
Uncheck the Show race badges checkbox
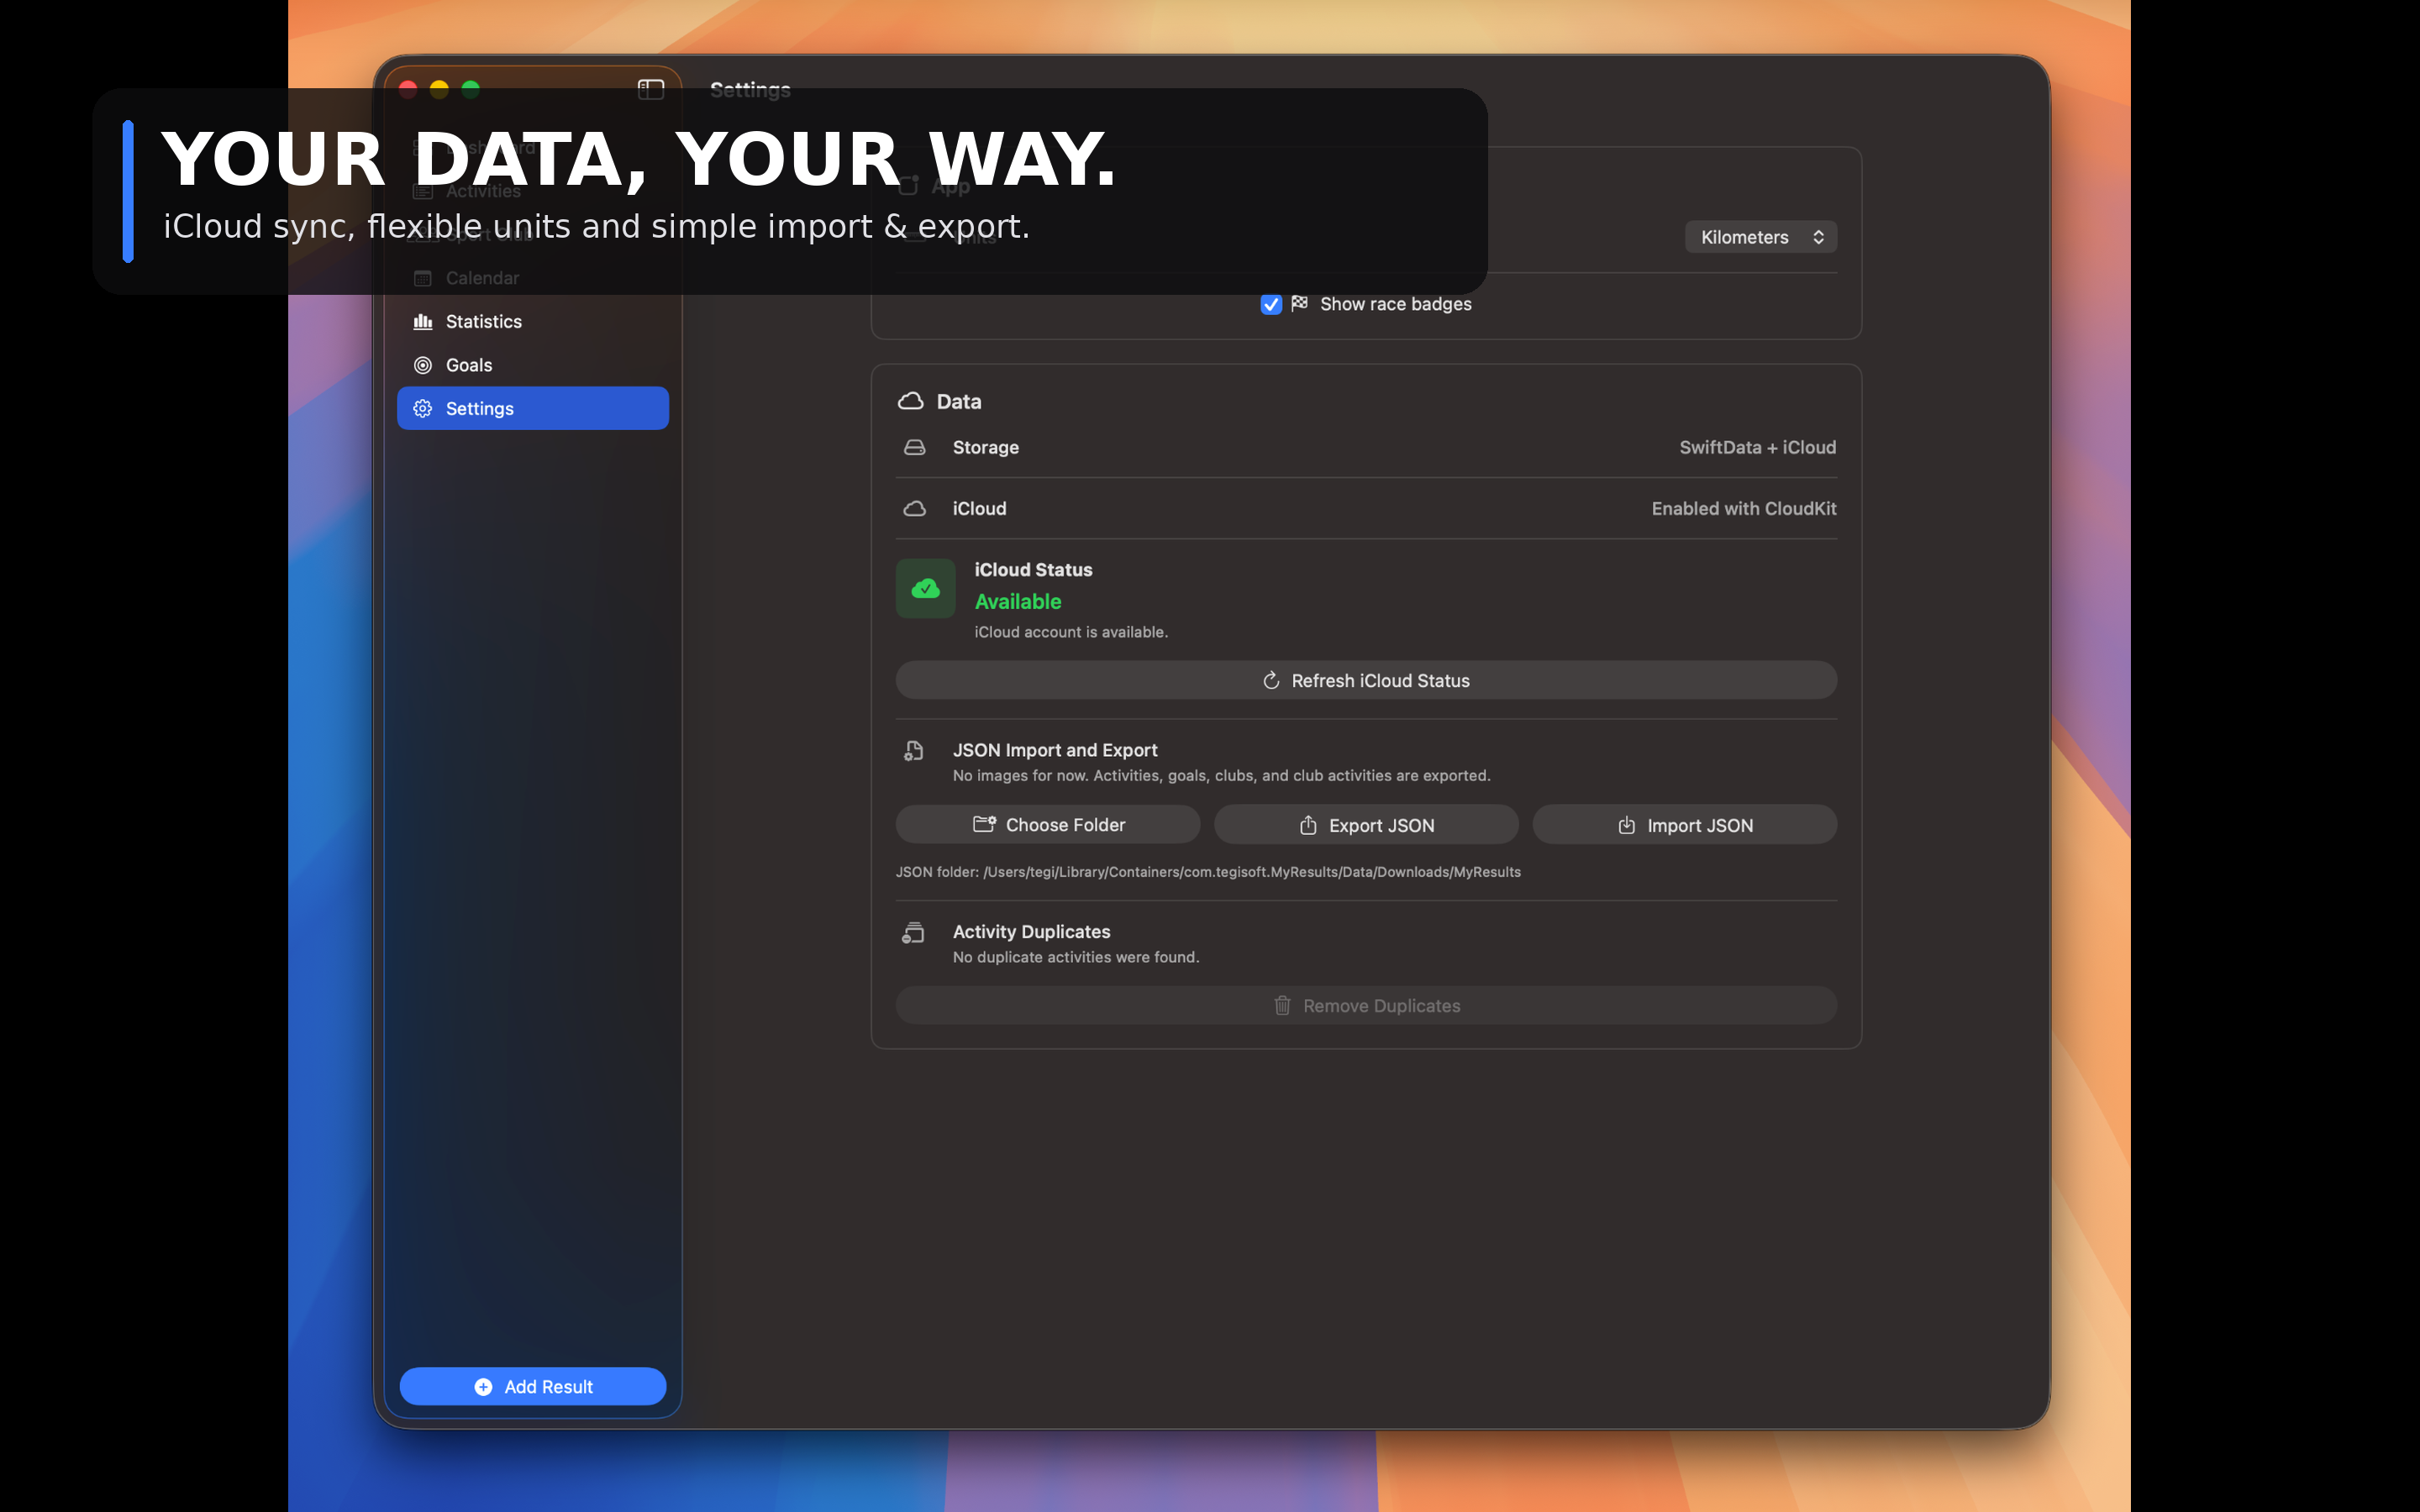(1271, 304)
